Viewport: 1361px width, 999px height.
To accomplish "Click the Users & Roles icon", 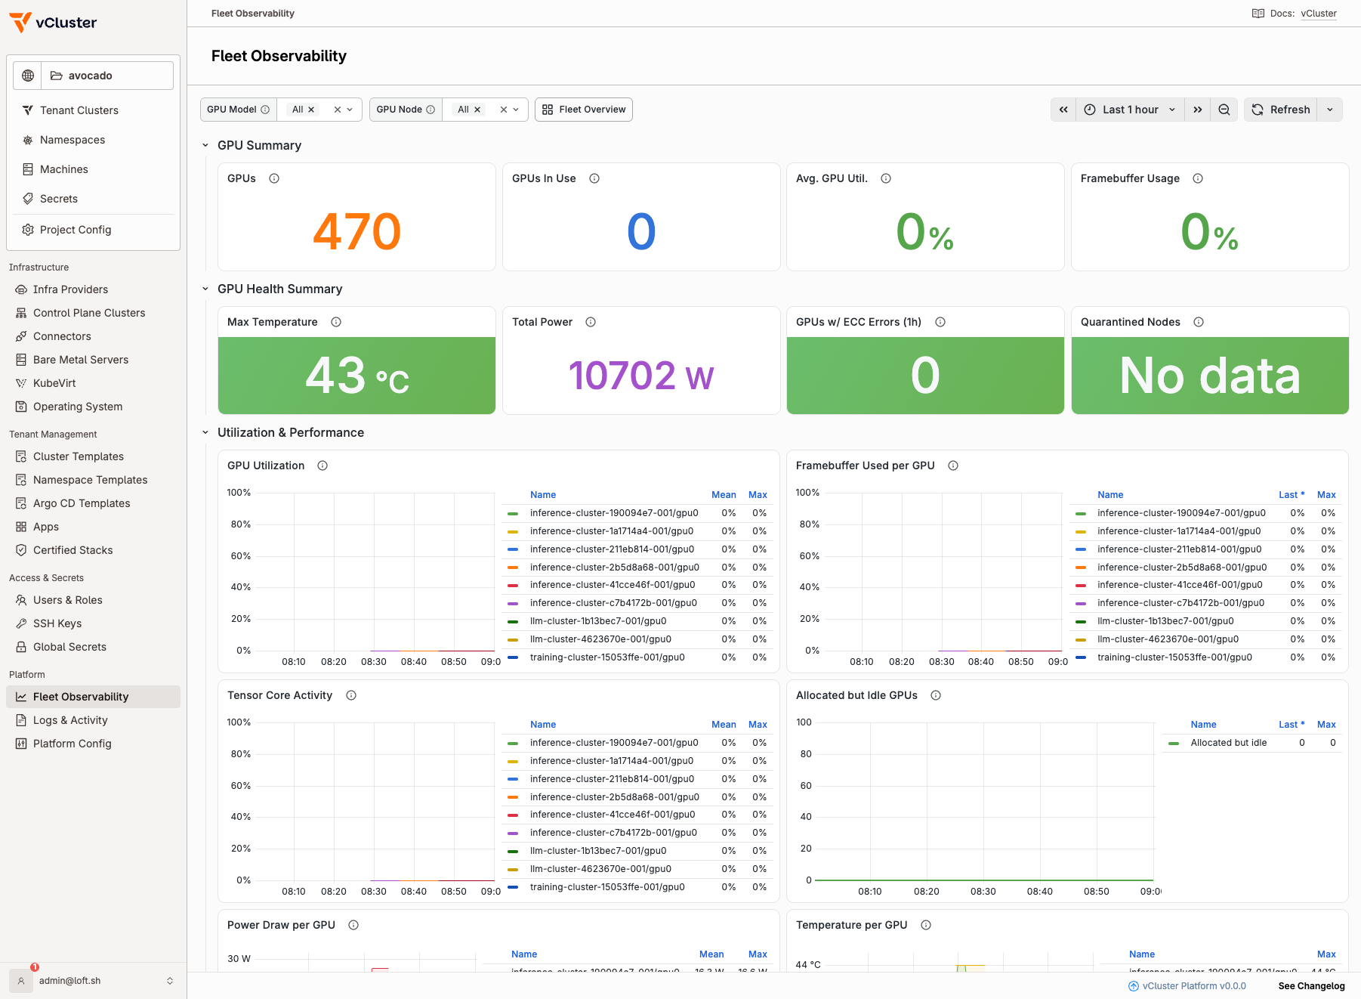I will tap(21, 600).
